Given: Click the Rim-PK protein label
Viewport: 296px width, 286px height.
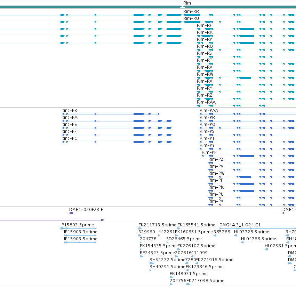Looking at the screenshot, I should [216, 187].
